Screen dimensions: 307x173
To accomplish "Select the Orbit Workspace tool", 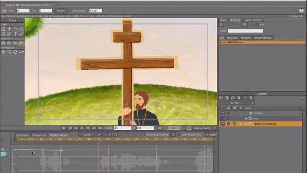I will coord(21,52).
